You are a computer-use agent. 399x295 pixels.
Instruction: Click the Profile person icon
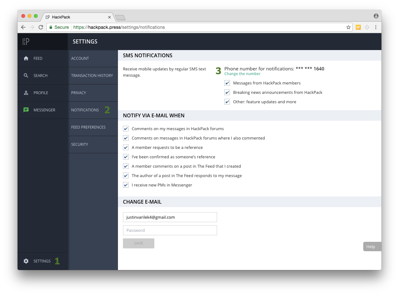click(x=26, y=93)
